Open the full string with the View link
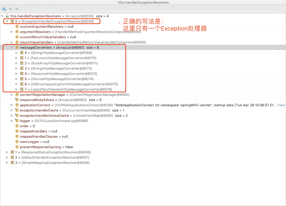 coord(281,105)
